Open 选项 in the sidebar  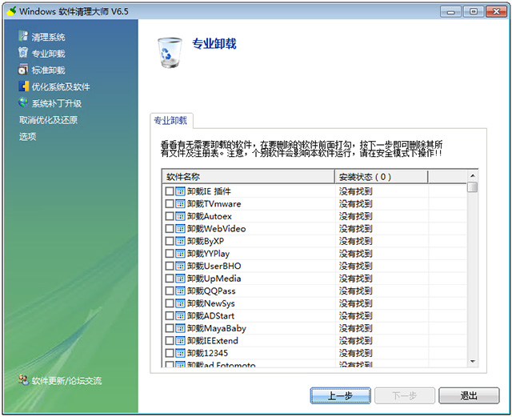(27, 136)
